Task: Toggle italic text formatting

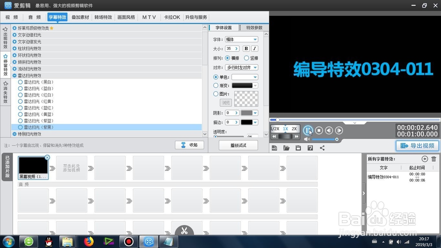Action: click(254, 49)
